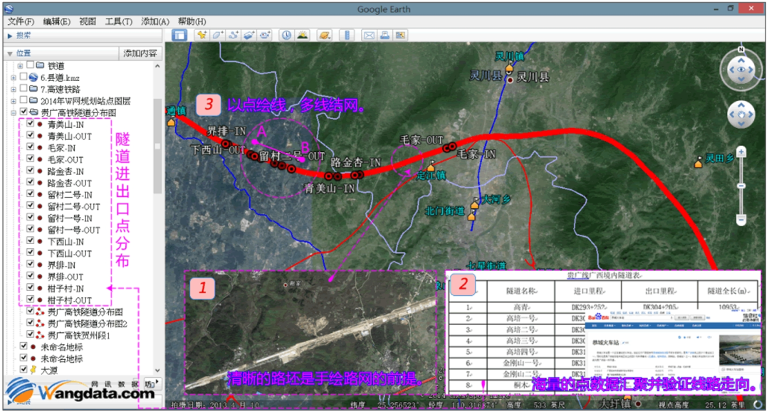This screenshot has height=414, width=769.
Task: Open the 帮助(H) menu
Action: tap(192, 21)
